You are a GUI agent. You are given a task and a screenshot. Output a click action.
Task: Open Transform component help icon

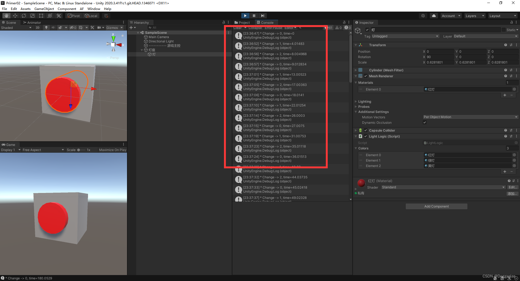[506, 45]
